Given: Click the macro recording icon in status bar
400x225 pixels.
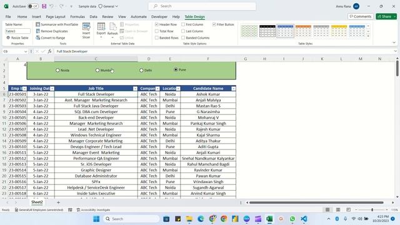Looking at the screenshot, I should [x=70, y=210].
